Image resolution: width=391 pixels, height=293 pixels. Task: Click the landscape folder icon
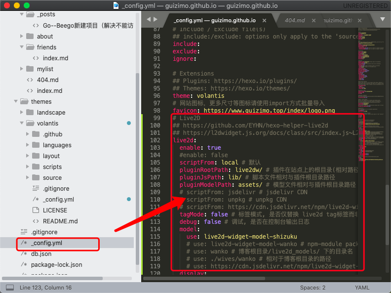point(30,112)
